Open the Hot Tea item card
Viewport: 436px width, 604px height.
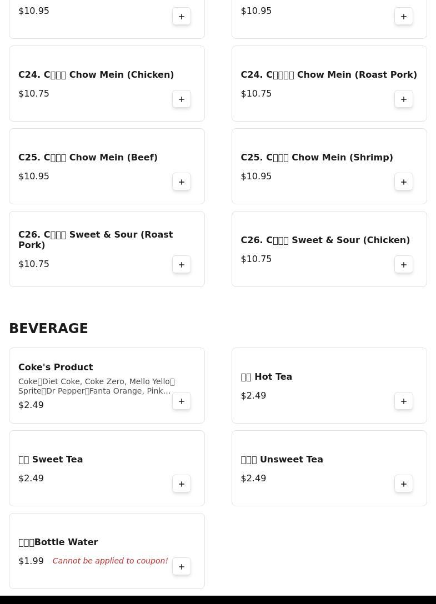329,386
